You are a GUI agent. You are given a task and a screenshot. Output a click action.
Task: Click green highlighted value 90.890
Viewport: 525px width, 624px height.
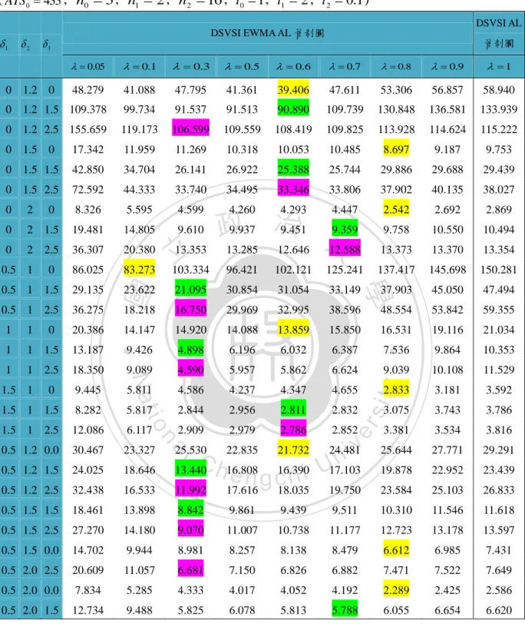coord(293,109)
